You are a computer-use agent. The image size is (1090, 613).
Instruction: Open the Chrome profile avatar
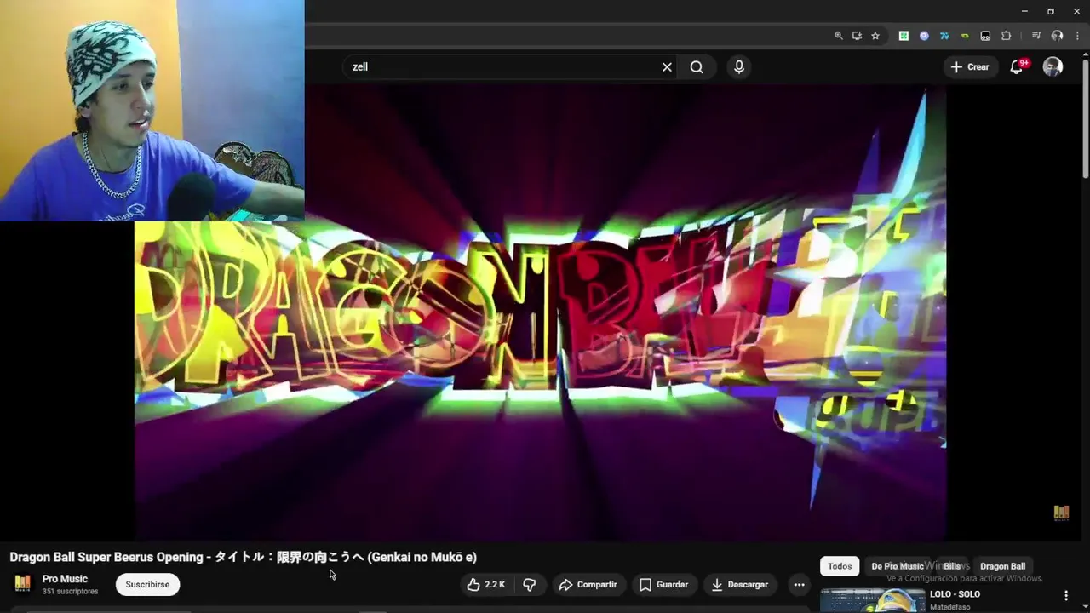point(1057,36)
